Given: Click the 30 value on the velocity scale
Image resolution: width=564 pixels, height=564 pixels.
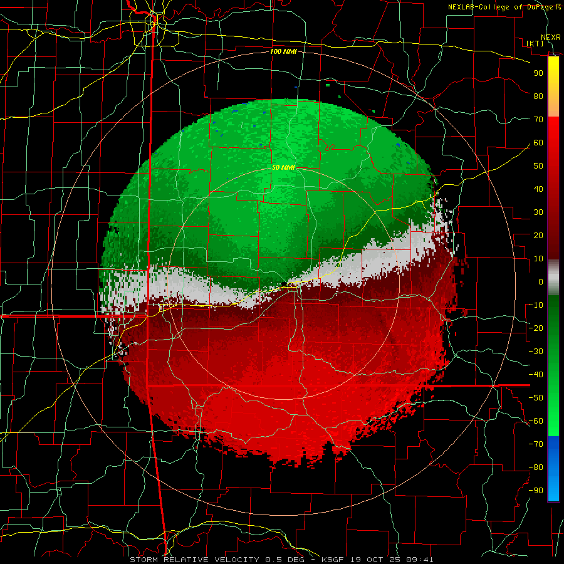Looking at the screenshot, I should [538, 212].
